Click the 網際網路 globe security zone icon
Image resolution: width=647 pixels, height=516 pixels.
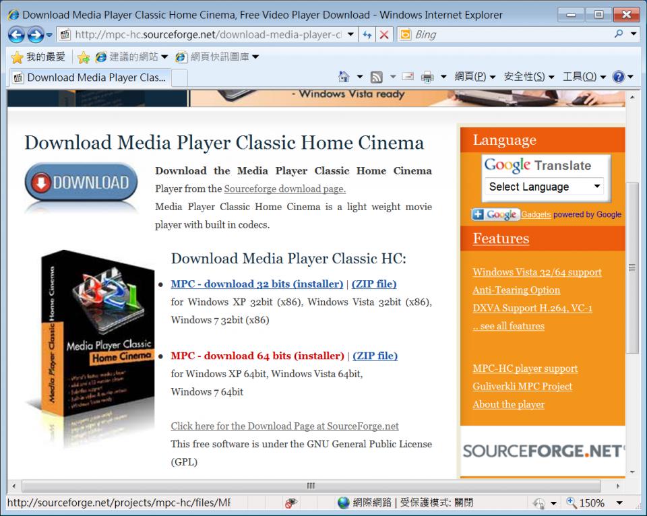[x=343, y=503]
